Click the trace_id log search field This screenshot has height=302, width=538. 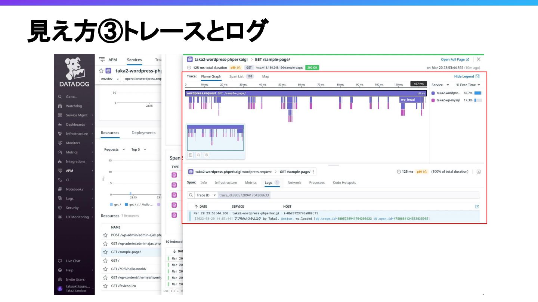point(349,195)
